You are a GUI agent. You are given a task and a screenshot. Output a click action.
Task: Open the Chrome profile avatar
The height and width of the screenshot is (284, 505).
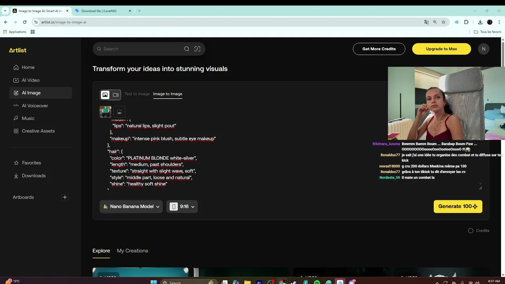[x=490, y=22]
